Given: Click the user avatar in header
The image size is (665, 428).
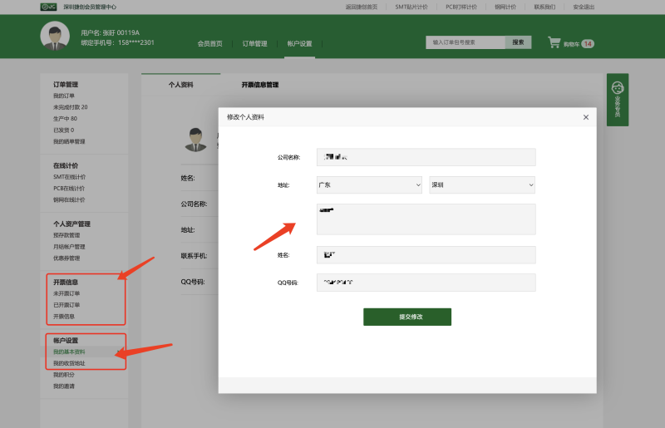Looking at the screenshot, I should [55, 36].
